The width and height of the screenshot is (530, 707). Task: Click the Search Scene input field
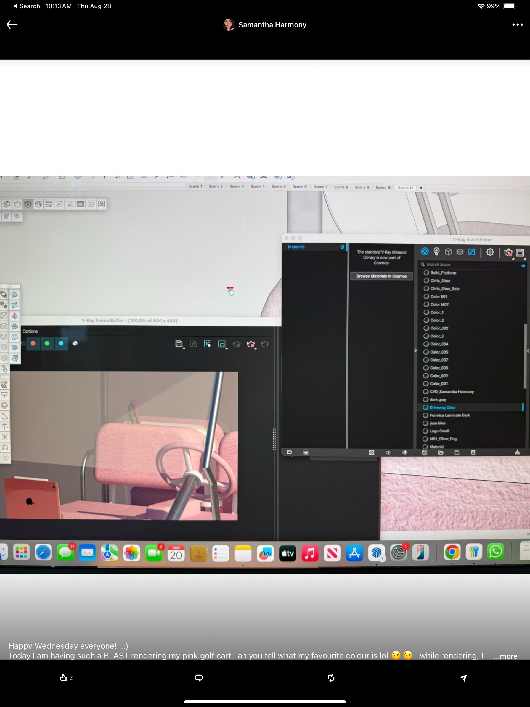[470, 264]
